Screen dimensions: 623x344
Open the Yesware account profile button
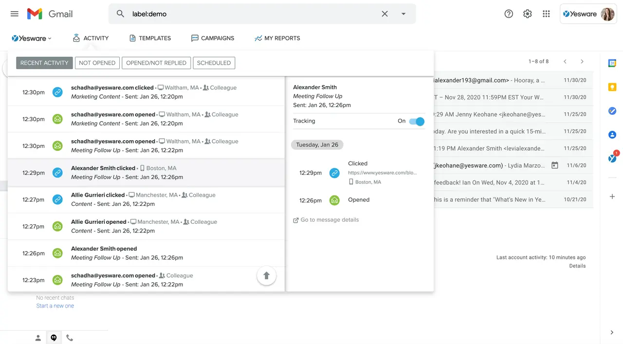coord(588,14)
